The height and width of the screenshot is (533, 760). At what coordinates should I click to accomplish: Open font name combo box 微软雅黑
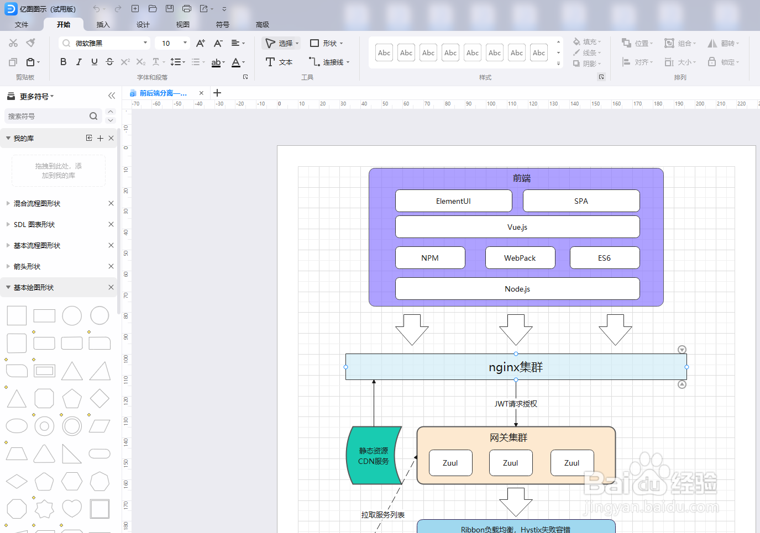pyautogui.click(x=104, y=43)
